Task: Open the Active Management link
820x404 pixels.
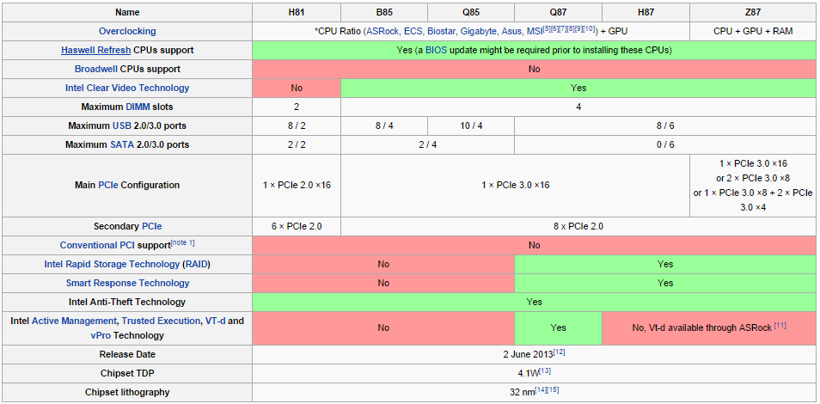Action: click(74, 321)
